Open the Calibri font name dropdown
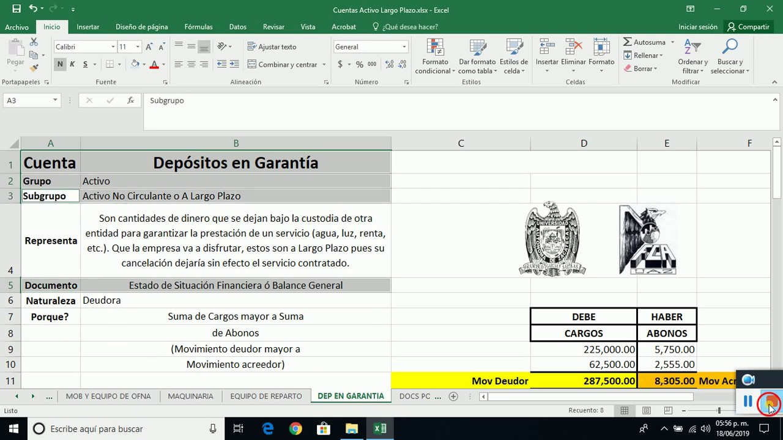Viewport: 783px width, 440px height. pyautogui.click(x=113, y=47)
